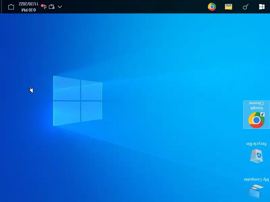This screenshot has height=202, width=270.
Task: Click the 'My Computer' label text
Action: tap(256, 179)
